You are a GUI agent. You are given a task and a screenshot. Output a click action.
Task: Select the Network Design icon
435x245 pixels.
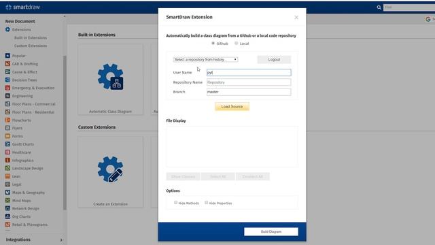point(7,208)
